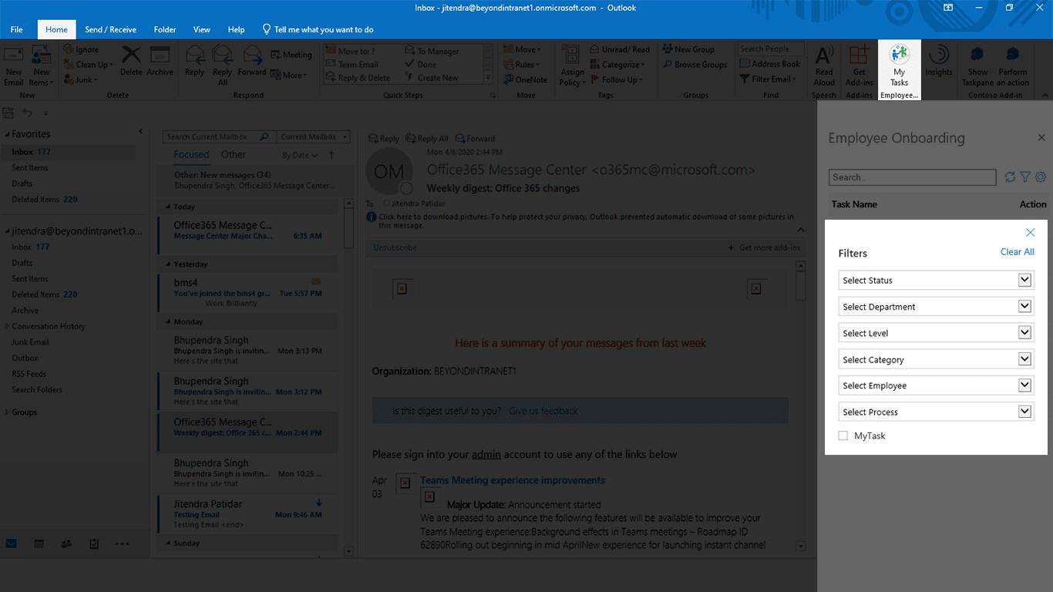This screenshot has width=1053, height=592.
Task: Click the Unread/ Read tag button
Action: coord(620,49)
